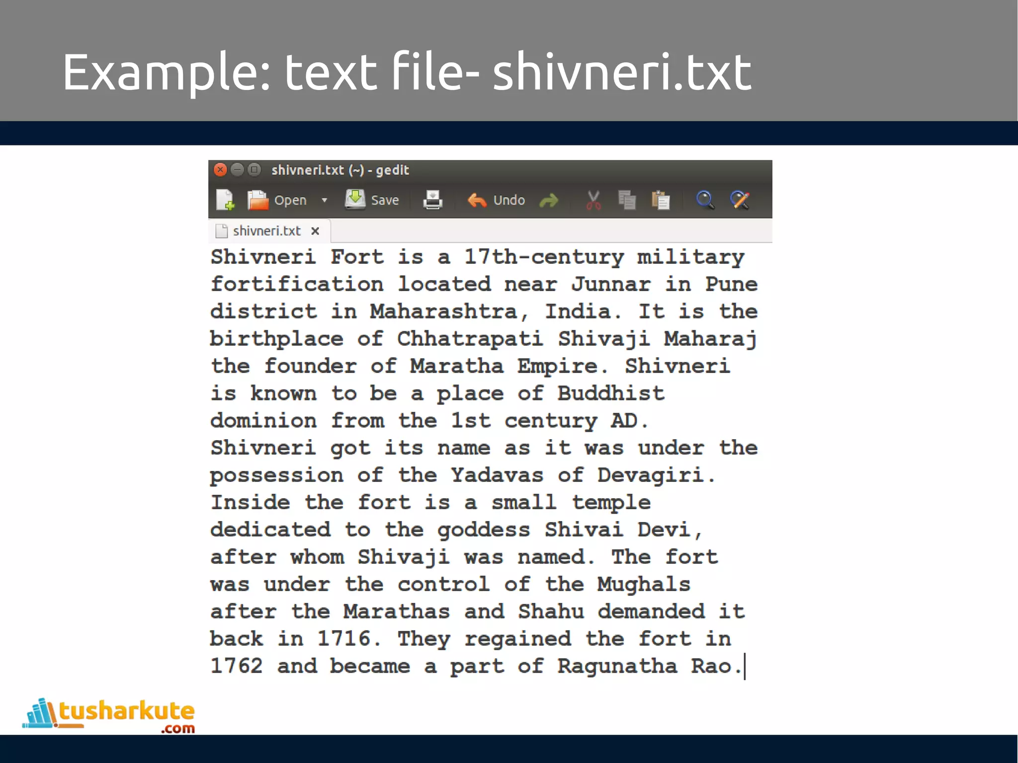The image size is (1018, 763).
Task: Click the Open text label
Action: coord(290,200)
